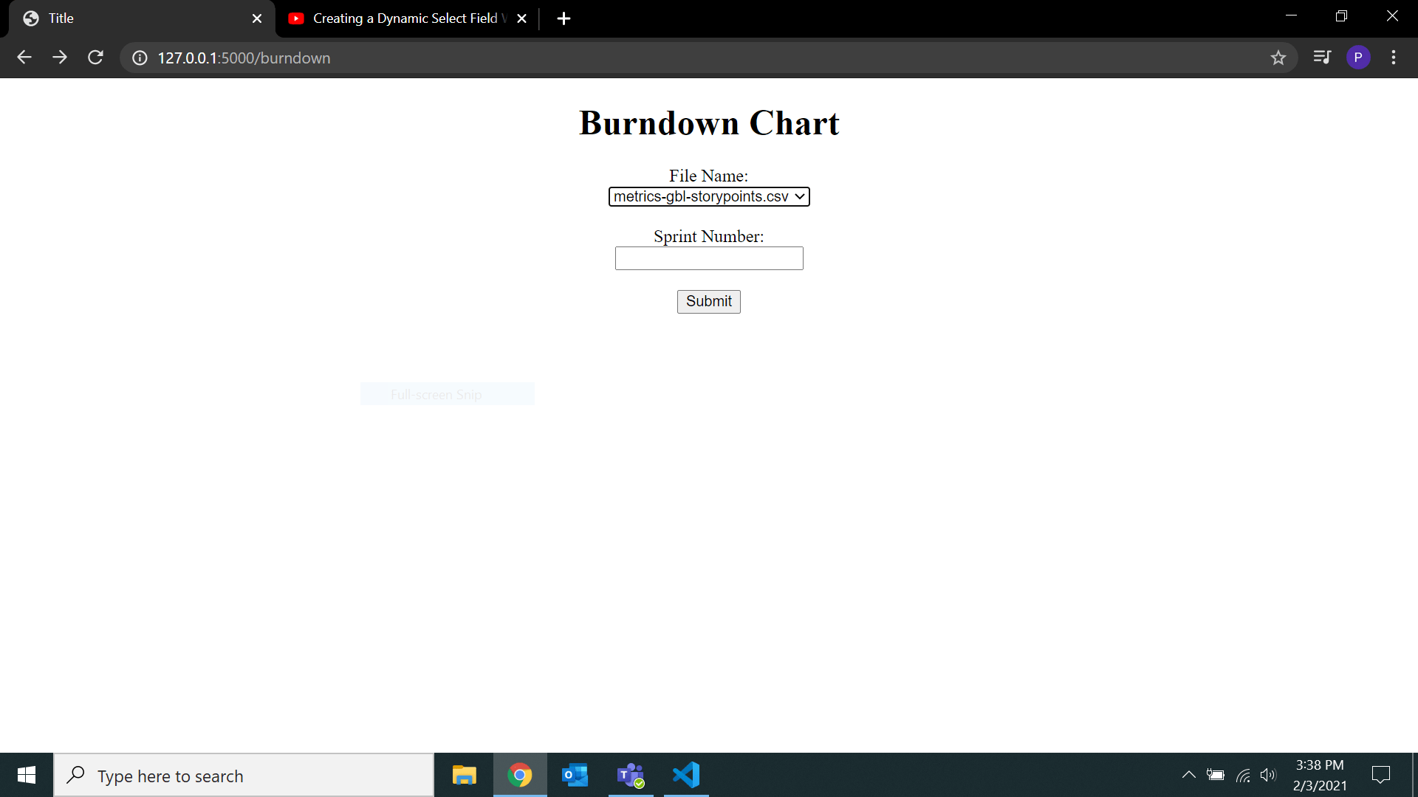This screenshot has height=797, width=1418.
Task: Bookmark this page with the star icon
Action: [x=1279, y=57]
